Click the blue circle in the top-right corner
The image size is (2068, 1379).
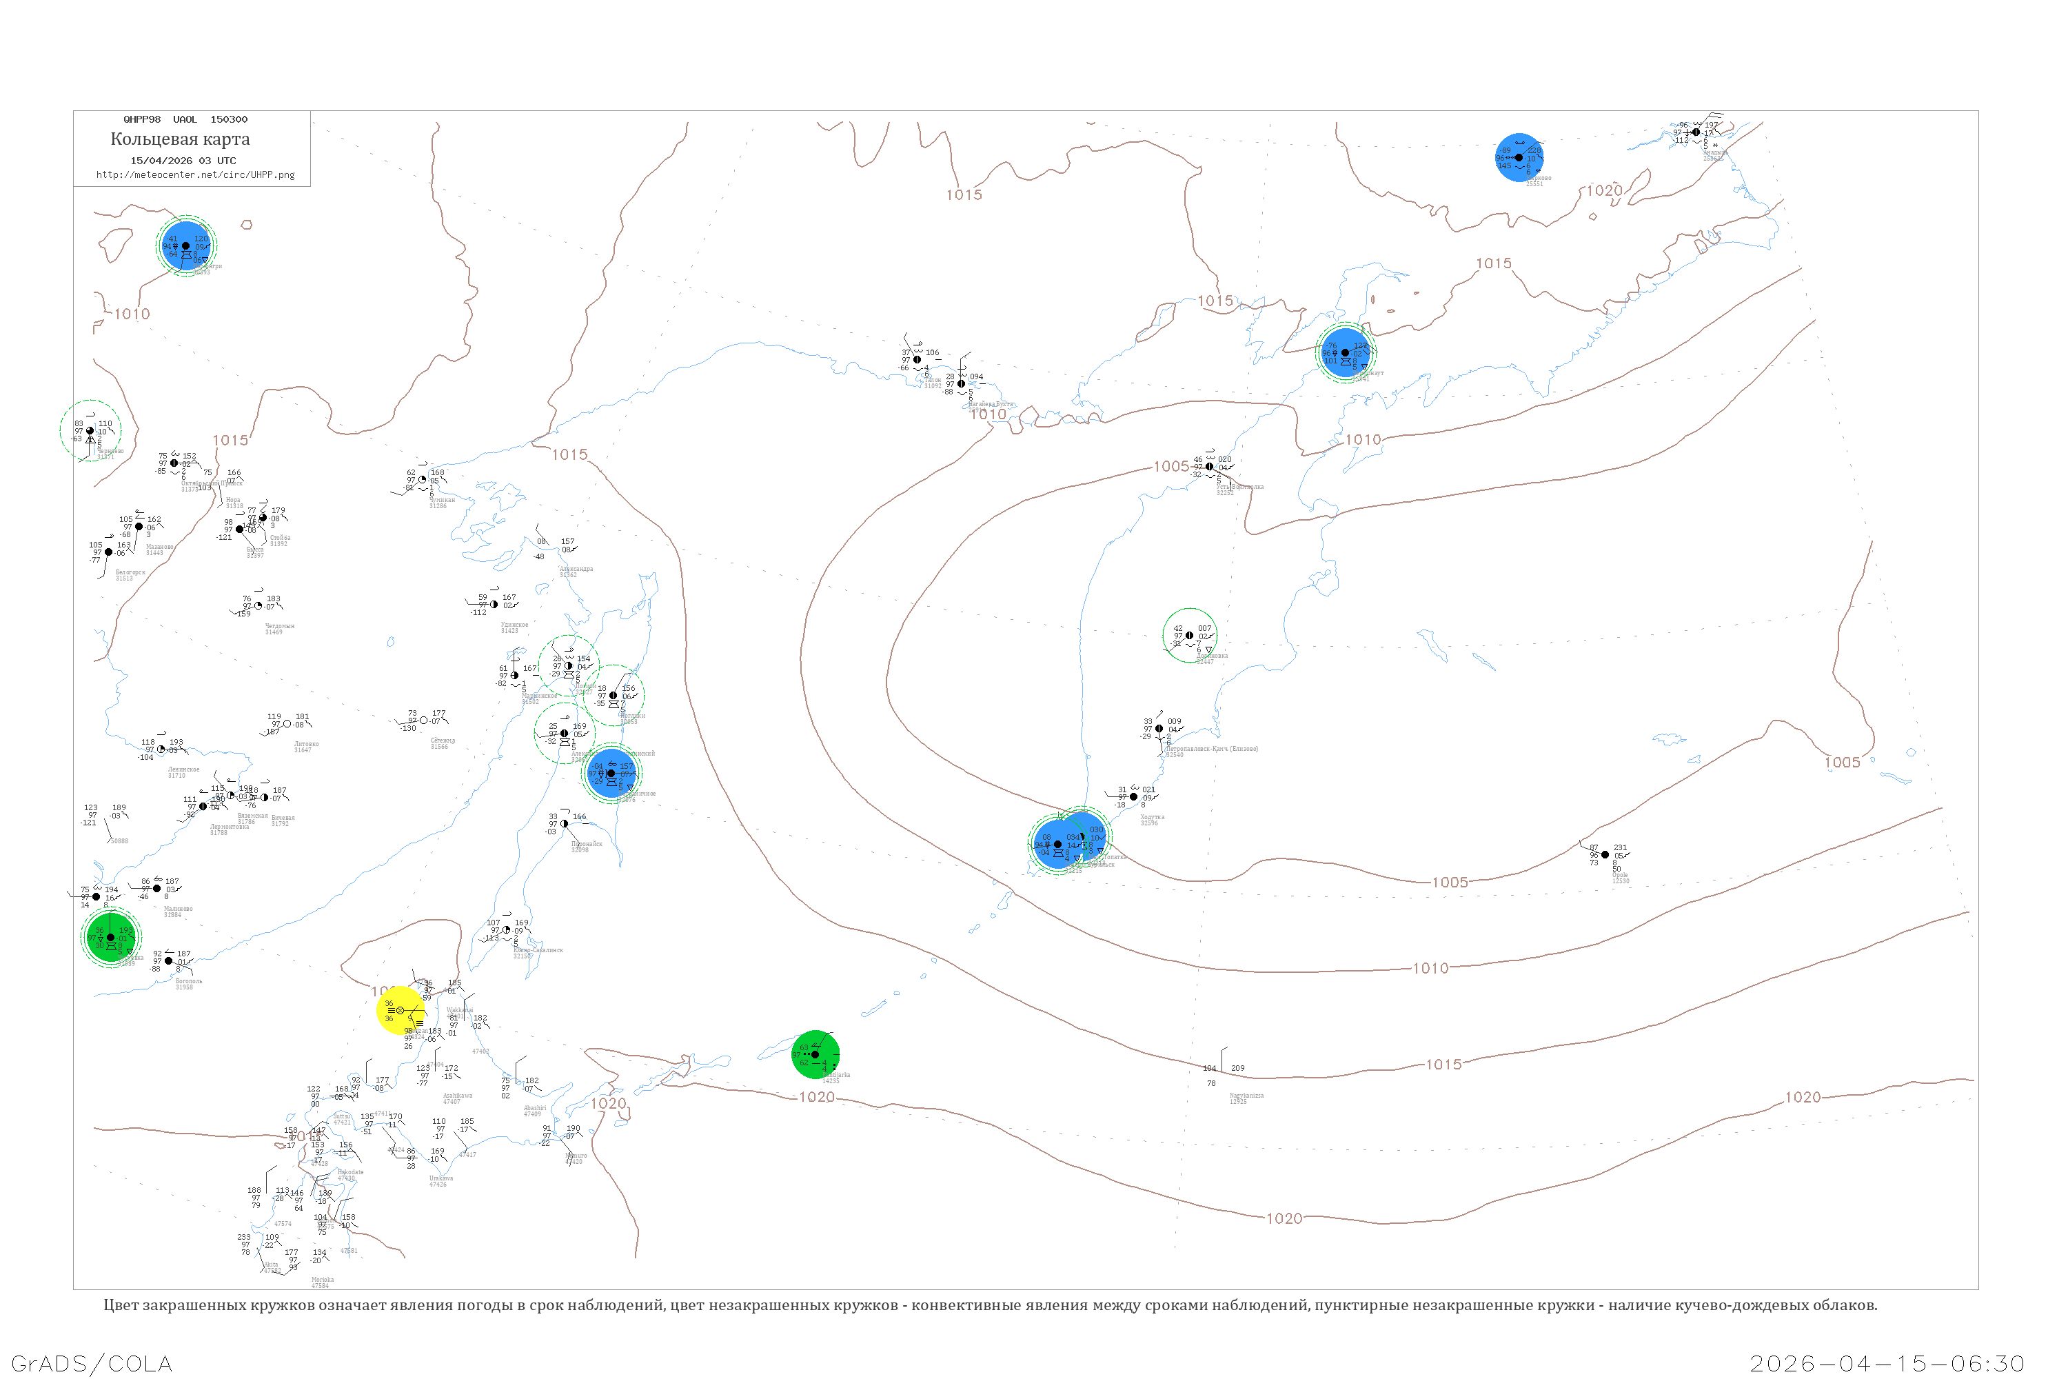1519,159
